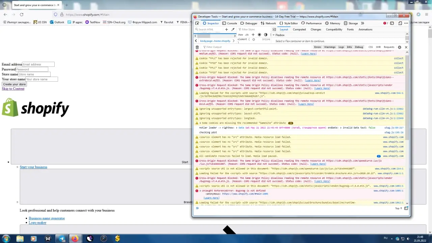Expand the SameSite cookies warning group
The height and width of the screenshot is (243, 432).
click(x=200, y=123)
